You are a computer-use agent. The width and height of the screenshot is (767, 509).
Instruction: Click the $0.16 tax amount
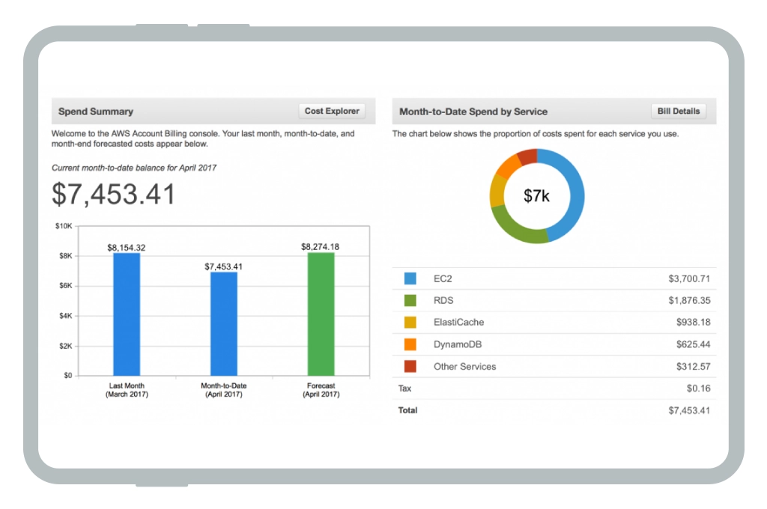click(698, 388)
